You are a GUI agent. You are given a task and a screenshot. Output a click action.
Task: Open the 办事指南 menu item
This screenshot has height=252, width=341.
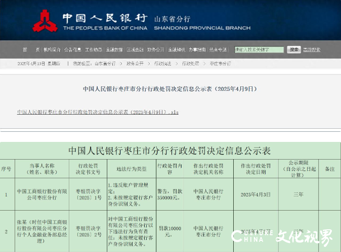pos(197,49)
